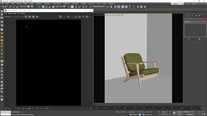Screen dimensions: 207x116
Task: Open the Rendered Frame Window icon
Action: point(141,7)
